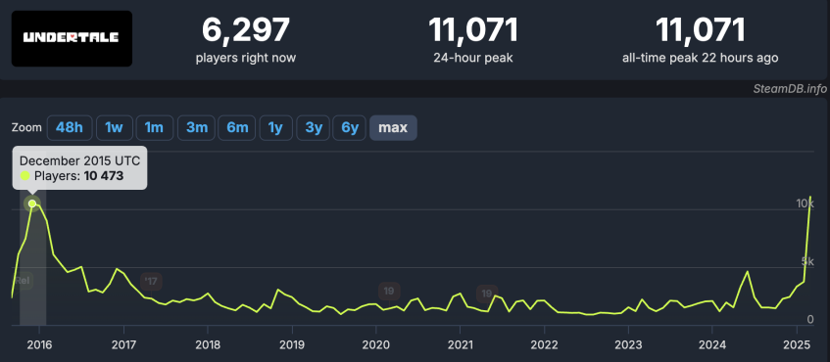Screen dimensions: 830x362
Task: Click the 6,297 players right now stat
Action: [246, 39]
